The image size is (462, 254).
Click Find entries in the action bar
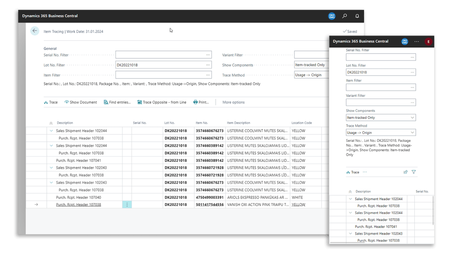(x=117, y=102)
